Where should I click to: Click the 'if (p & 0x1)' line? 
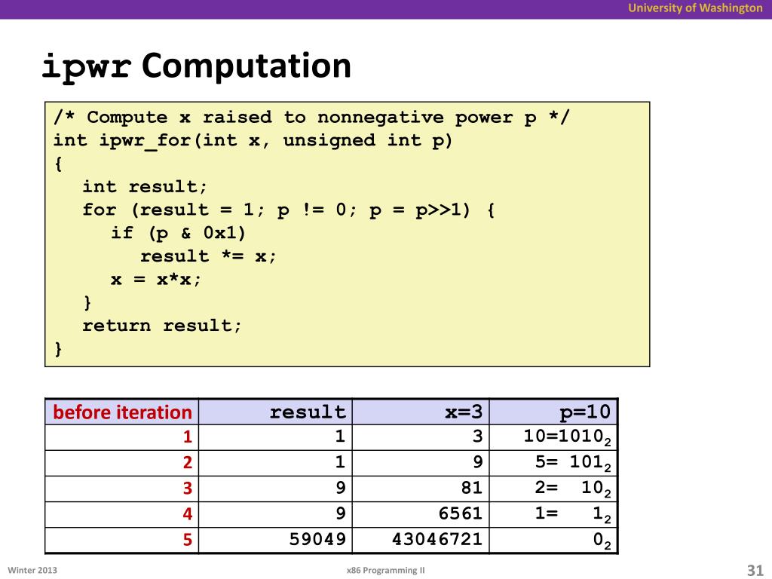point(178,233)
